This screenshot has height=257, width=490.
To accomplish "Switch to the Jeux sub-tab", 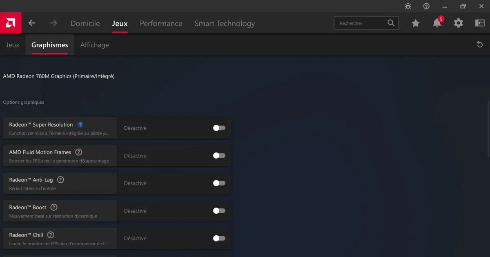I will point(13,45).
